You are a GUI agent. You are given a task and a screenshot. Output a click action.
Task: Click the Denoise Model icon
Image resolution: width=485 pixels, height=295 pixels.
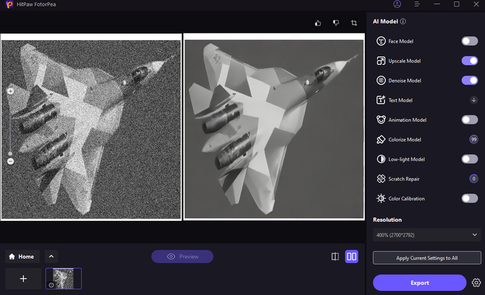381,81
